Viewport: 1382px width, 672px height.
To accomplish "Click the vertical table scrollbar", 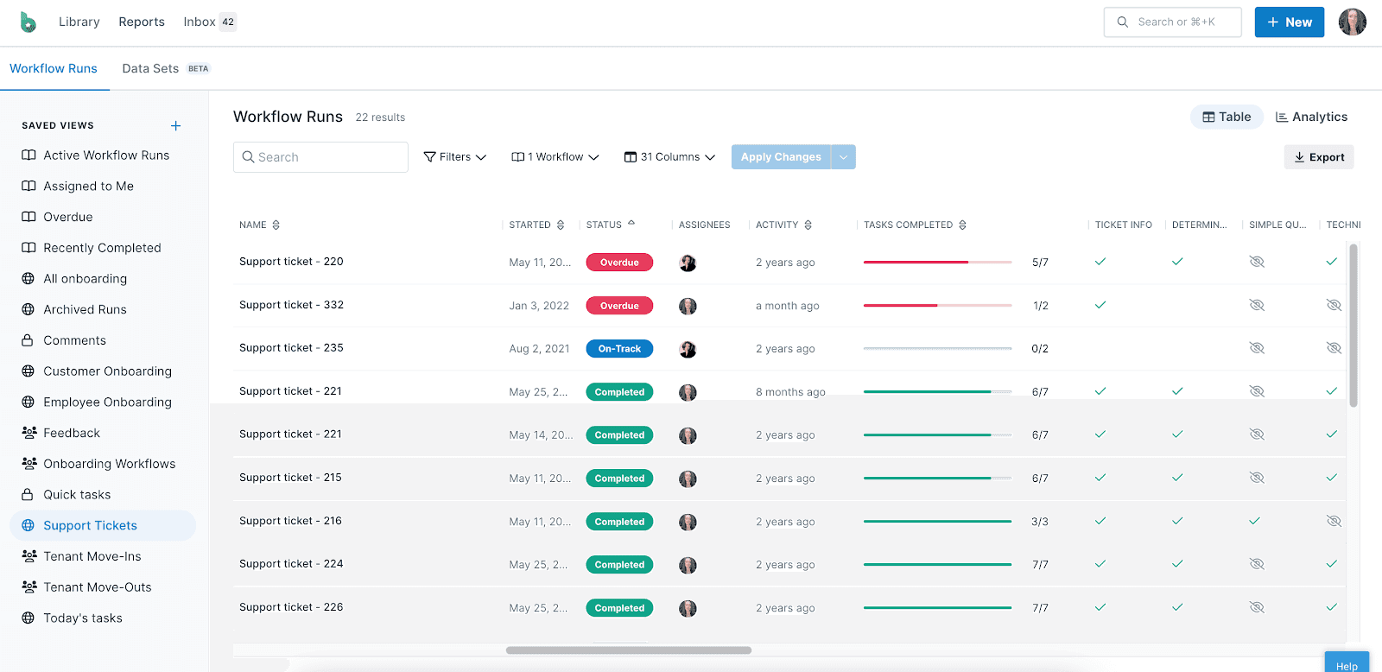I will [1353, 326].
